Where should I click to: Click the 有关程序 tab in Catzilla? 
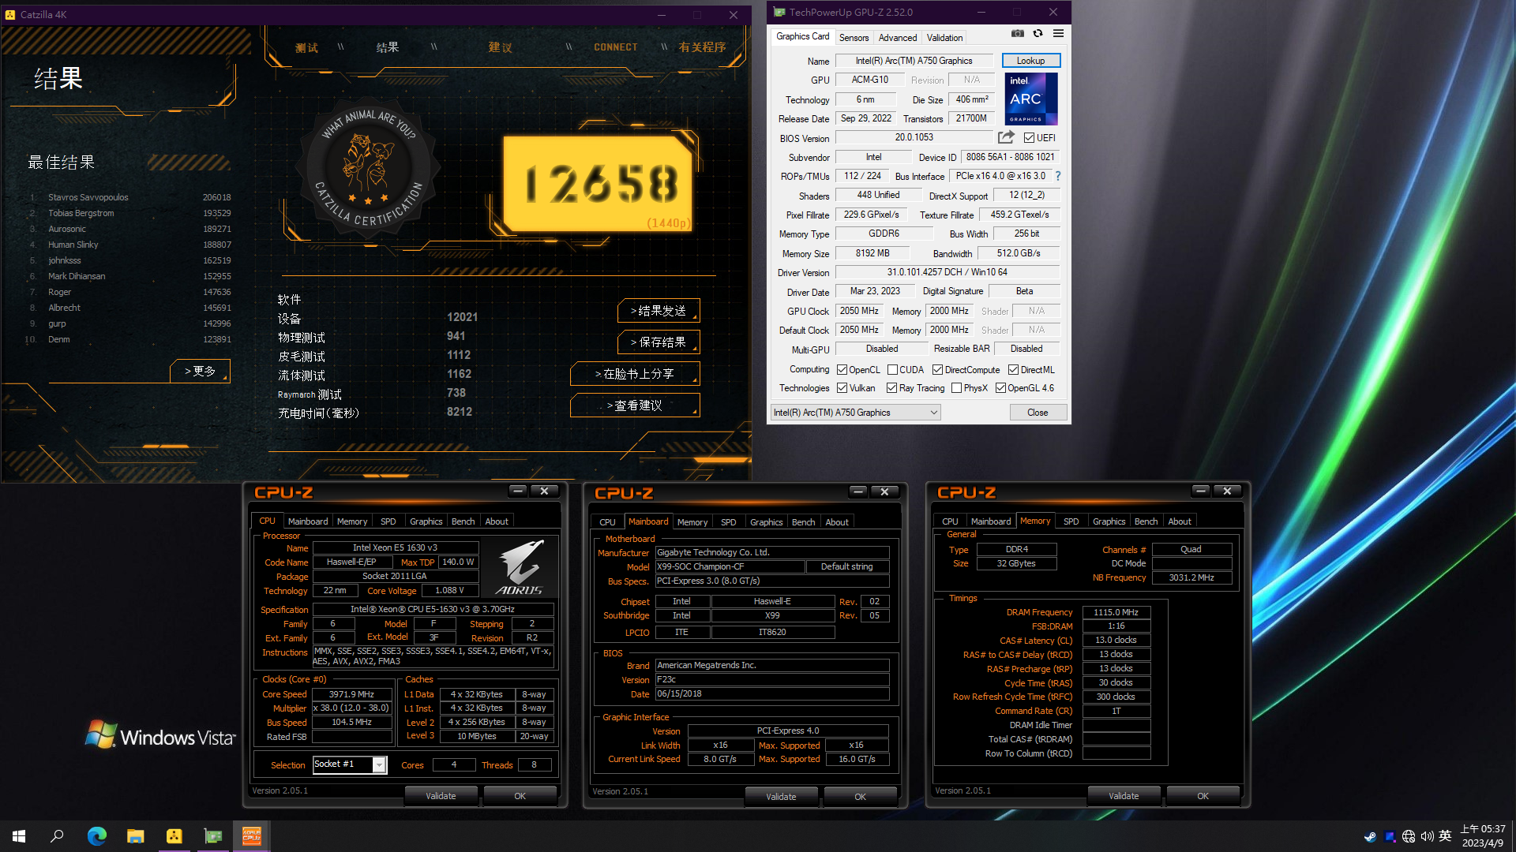pos(702,47)
